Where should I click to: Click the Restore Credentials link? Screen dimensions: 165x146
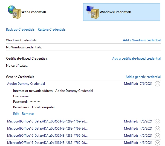tap(51, 30)
